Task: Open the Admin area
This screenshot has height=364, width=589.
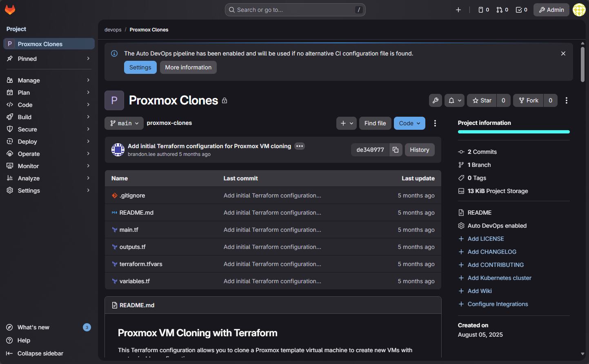Action: point(551,10)
